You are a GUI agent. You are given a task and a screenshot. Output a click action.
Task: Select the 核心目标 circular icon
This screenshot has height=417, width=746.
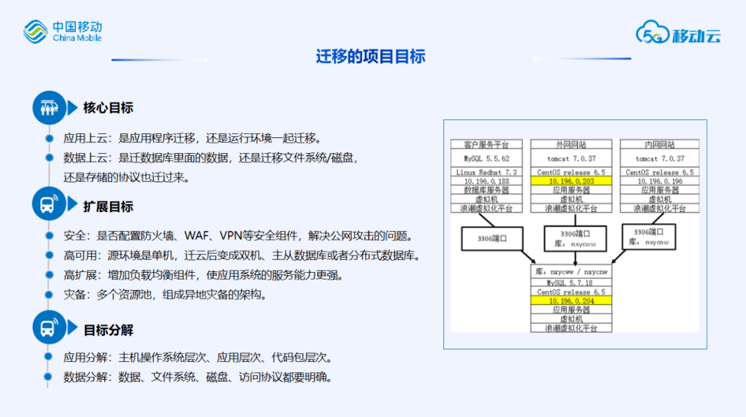click(50, 108)
